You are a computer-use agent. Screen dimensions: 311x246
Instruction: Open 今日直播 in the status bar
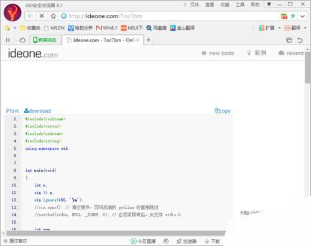coord(143,241)
